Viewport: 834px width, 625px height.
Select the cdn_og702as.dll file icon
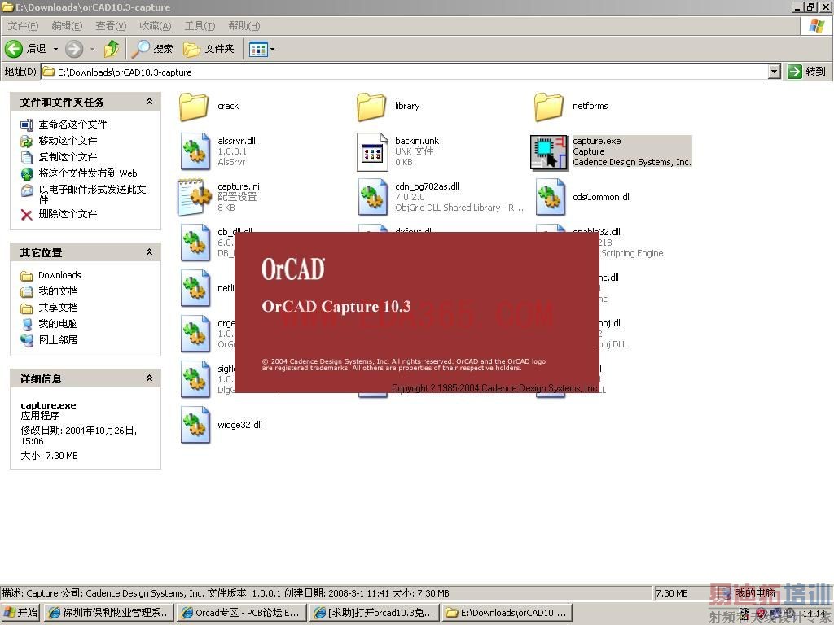(372, 197)
